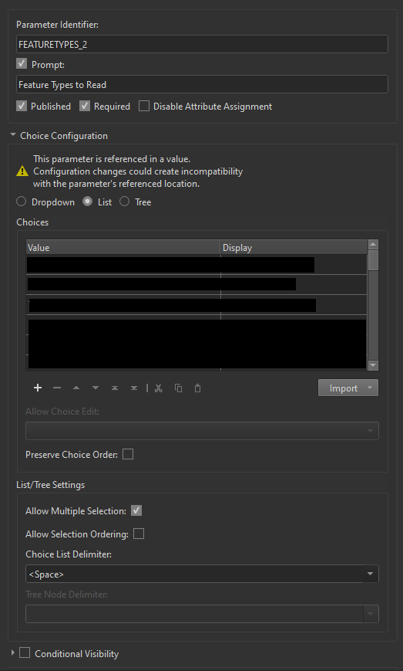Open the Choice List Delimiter dropdown
The height and width of the screenshot is (671, 403).
202,574
